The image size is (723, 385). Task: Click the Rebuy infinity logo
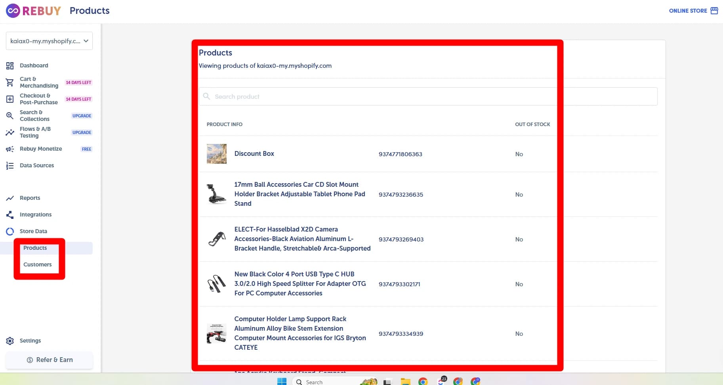click(x=13, y=11)
